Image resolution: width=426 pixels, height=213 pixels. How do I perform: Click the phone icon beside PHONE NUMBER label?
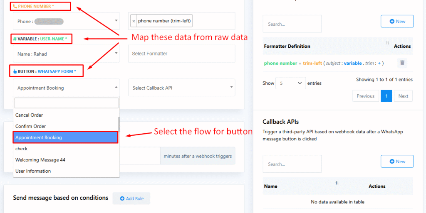[15, 6]
